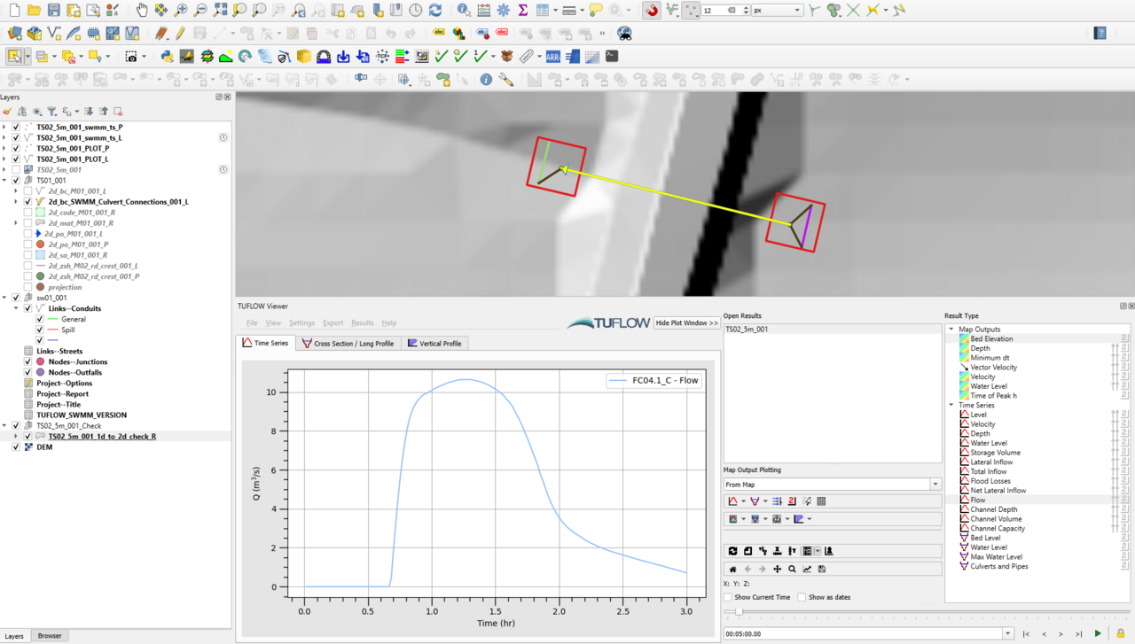The height and width of the screenshot is (644, 1135).
Task: Click the home icon in plot toolbar
Action: [732, 569]
